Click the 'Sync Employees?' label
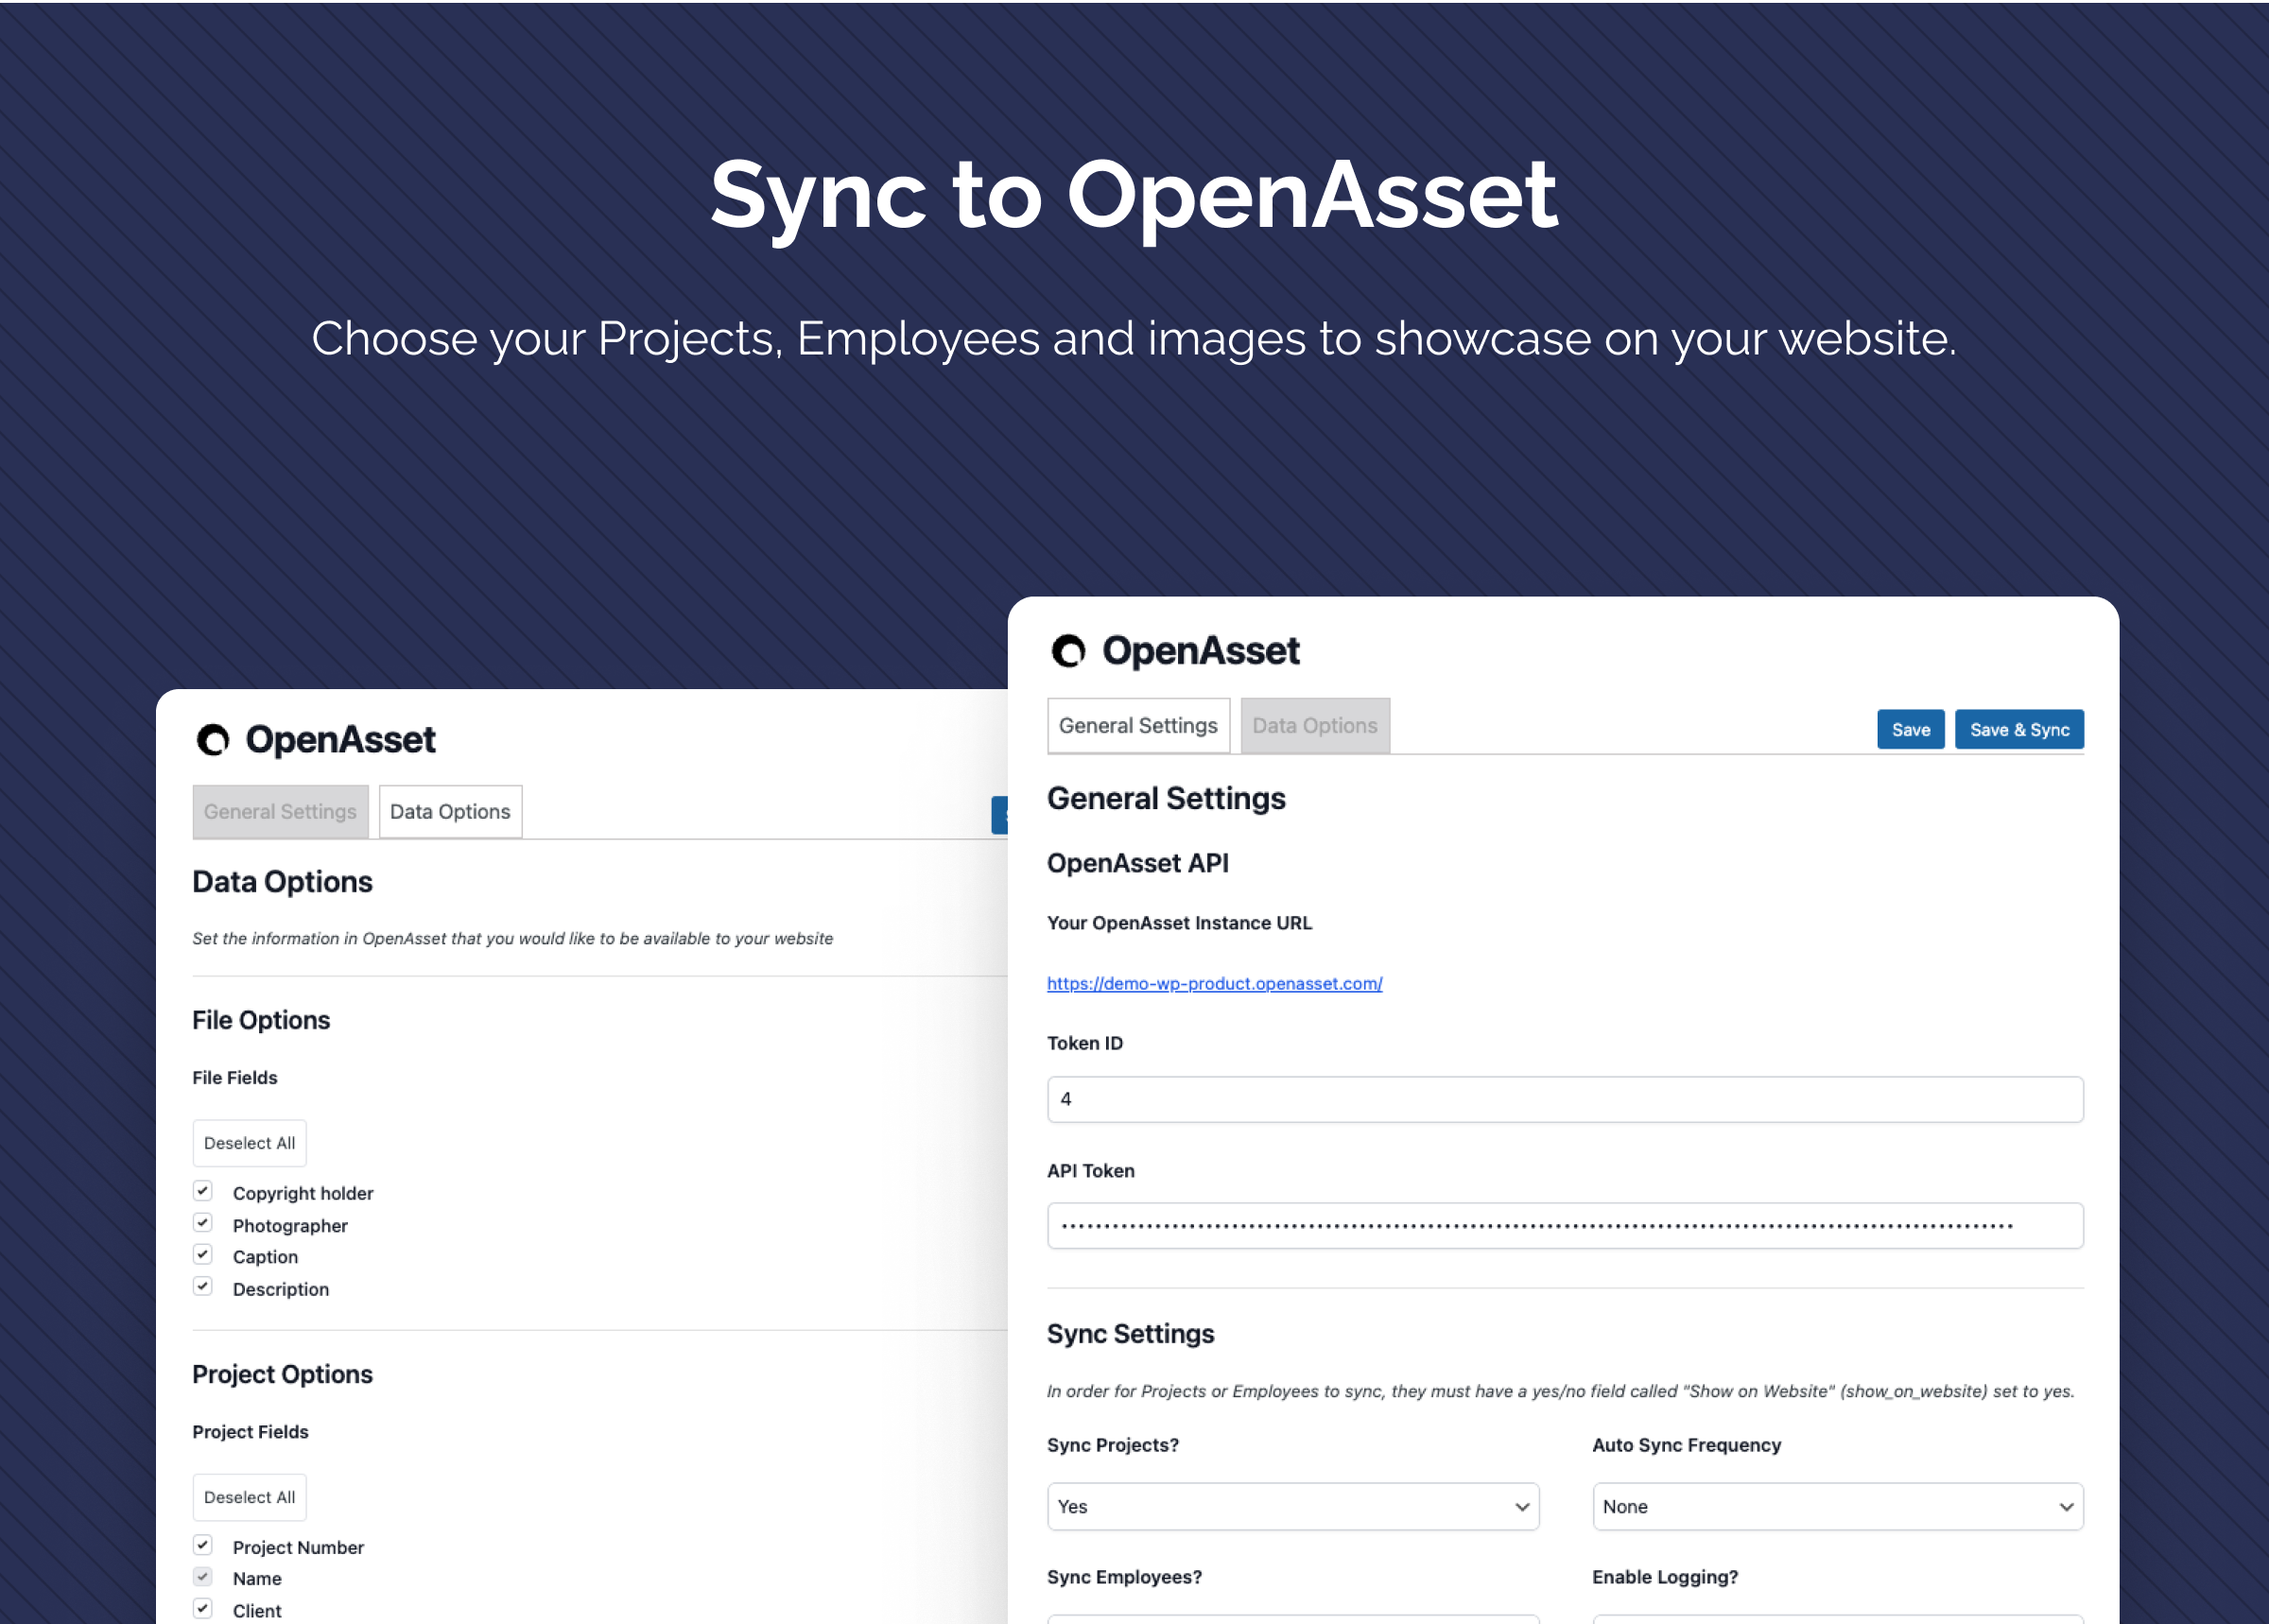This screenshot has width=2269, height=1624. (x=1125, y=1577)
